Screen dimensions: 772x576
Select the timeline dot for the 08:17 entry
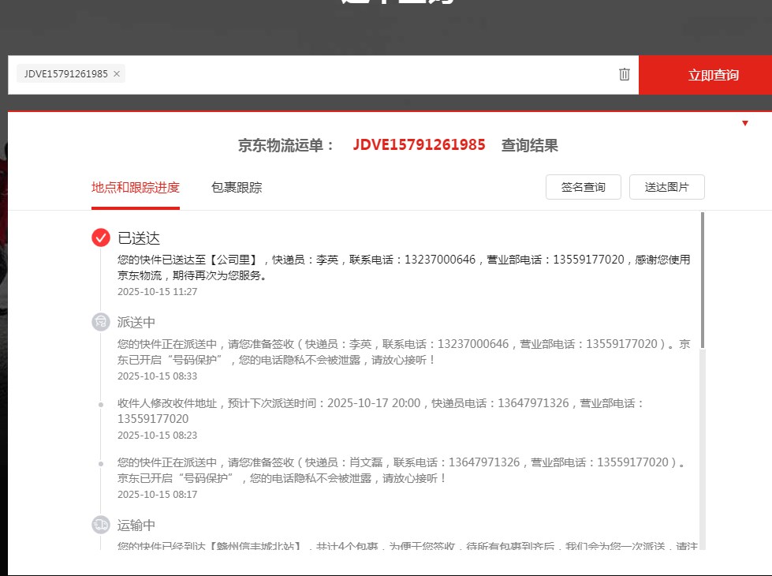click(101, 464)
